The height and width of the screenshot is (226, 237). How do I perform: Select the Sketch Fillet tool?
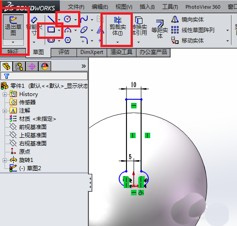coord(84,40)
